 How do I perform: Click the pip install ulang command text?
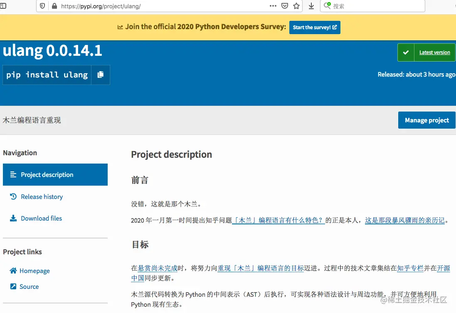[x=47, y=75]
